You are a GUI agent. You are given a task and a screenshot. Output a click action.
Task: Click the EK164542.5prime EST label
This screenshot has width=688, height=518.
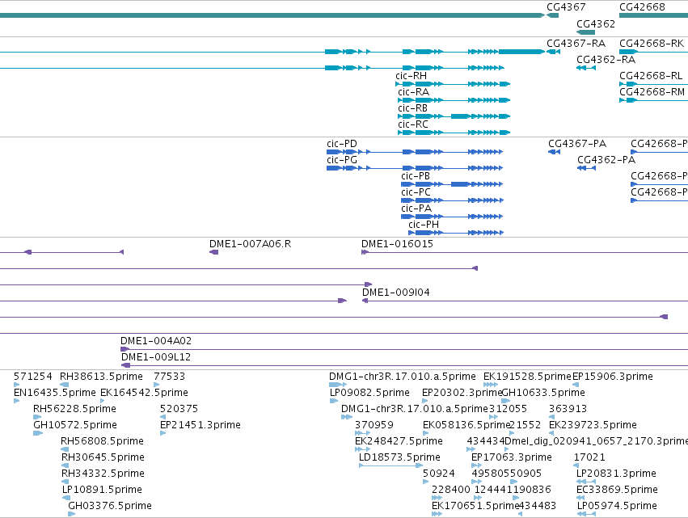[x=145, y=393]
